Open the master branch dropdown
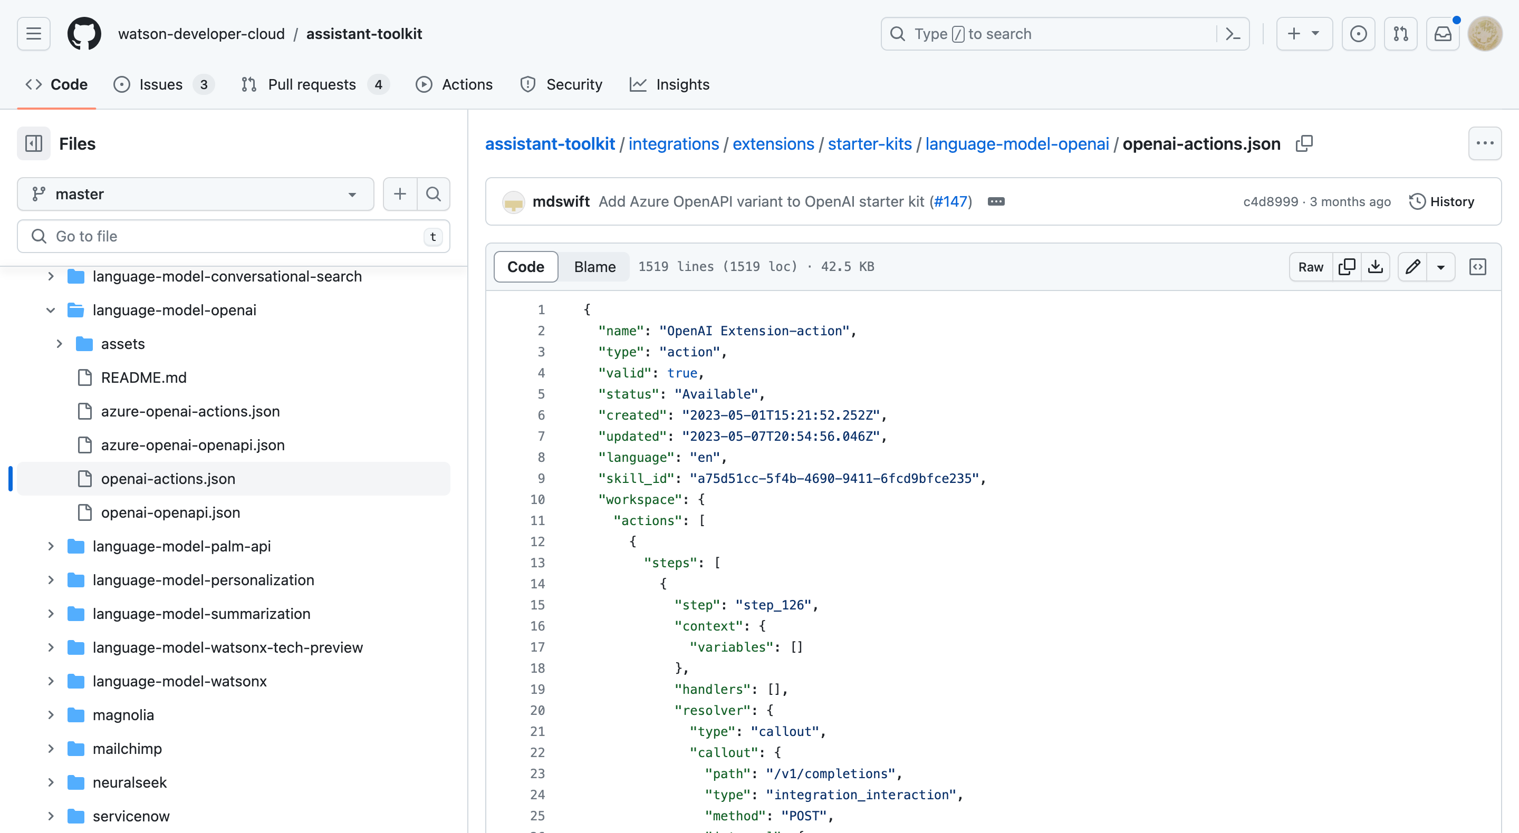This screenshot has height=833, width=1519. tap(195, 194)
